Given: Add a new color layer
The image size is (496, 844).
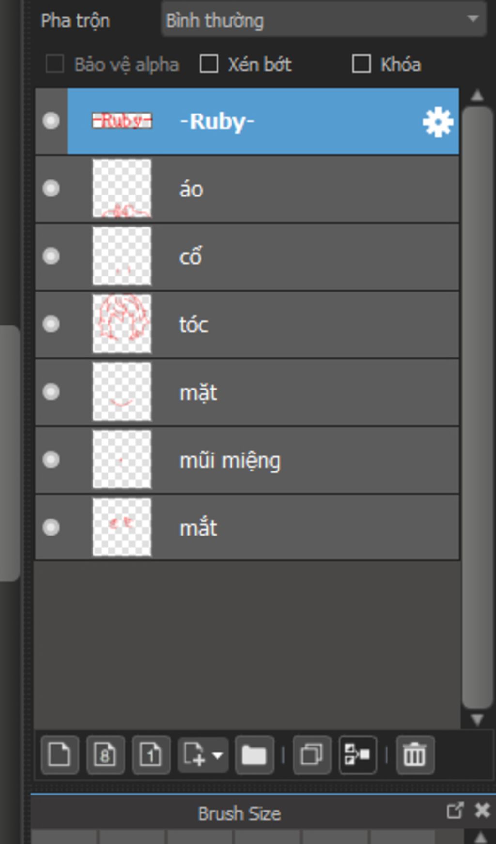Looking at the screenshot, I should point(60,755).
